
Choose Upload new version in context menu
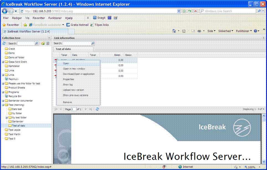(78, 90)
